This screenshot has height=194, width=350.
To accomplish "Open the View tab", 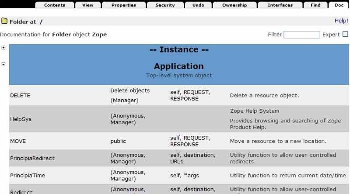I will [87, 5].
